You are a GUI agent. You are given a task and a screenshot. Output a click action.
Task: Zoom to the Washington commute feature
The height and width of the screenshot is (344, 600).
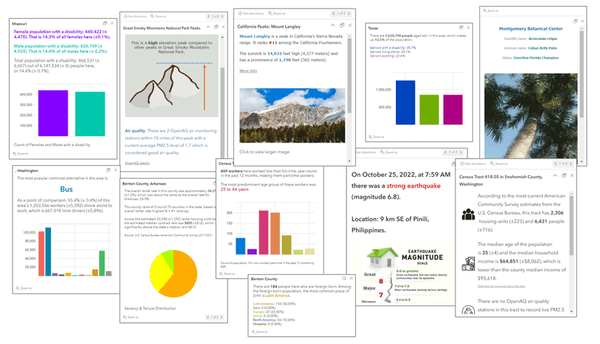(24, 288)
